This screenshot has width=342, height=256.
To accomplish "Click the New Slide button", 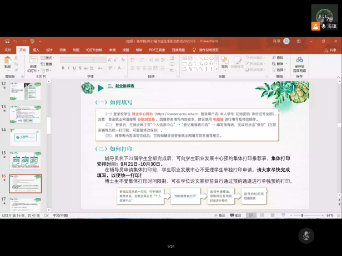I will (x=33, y=65).
